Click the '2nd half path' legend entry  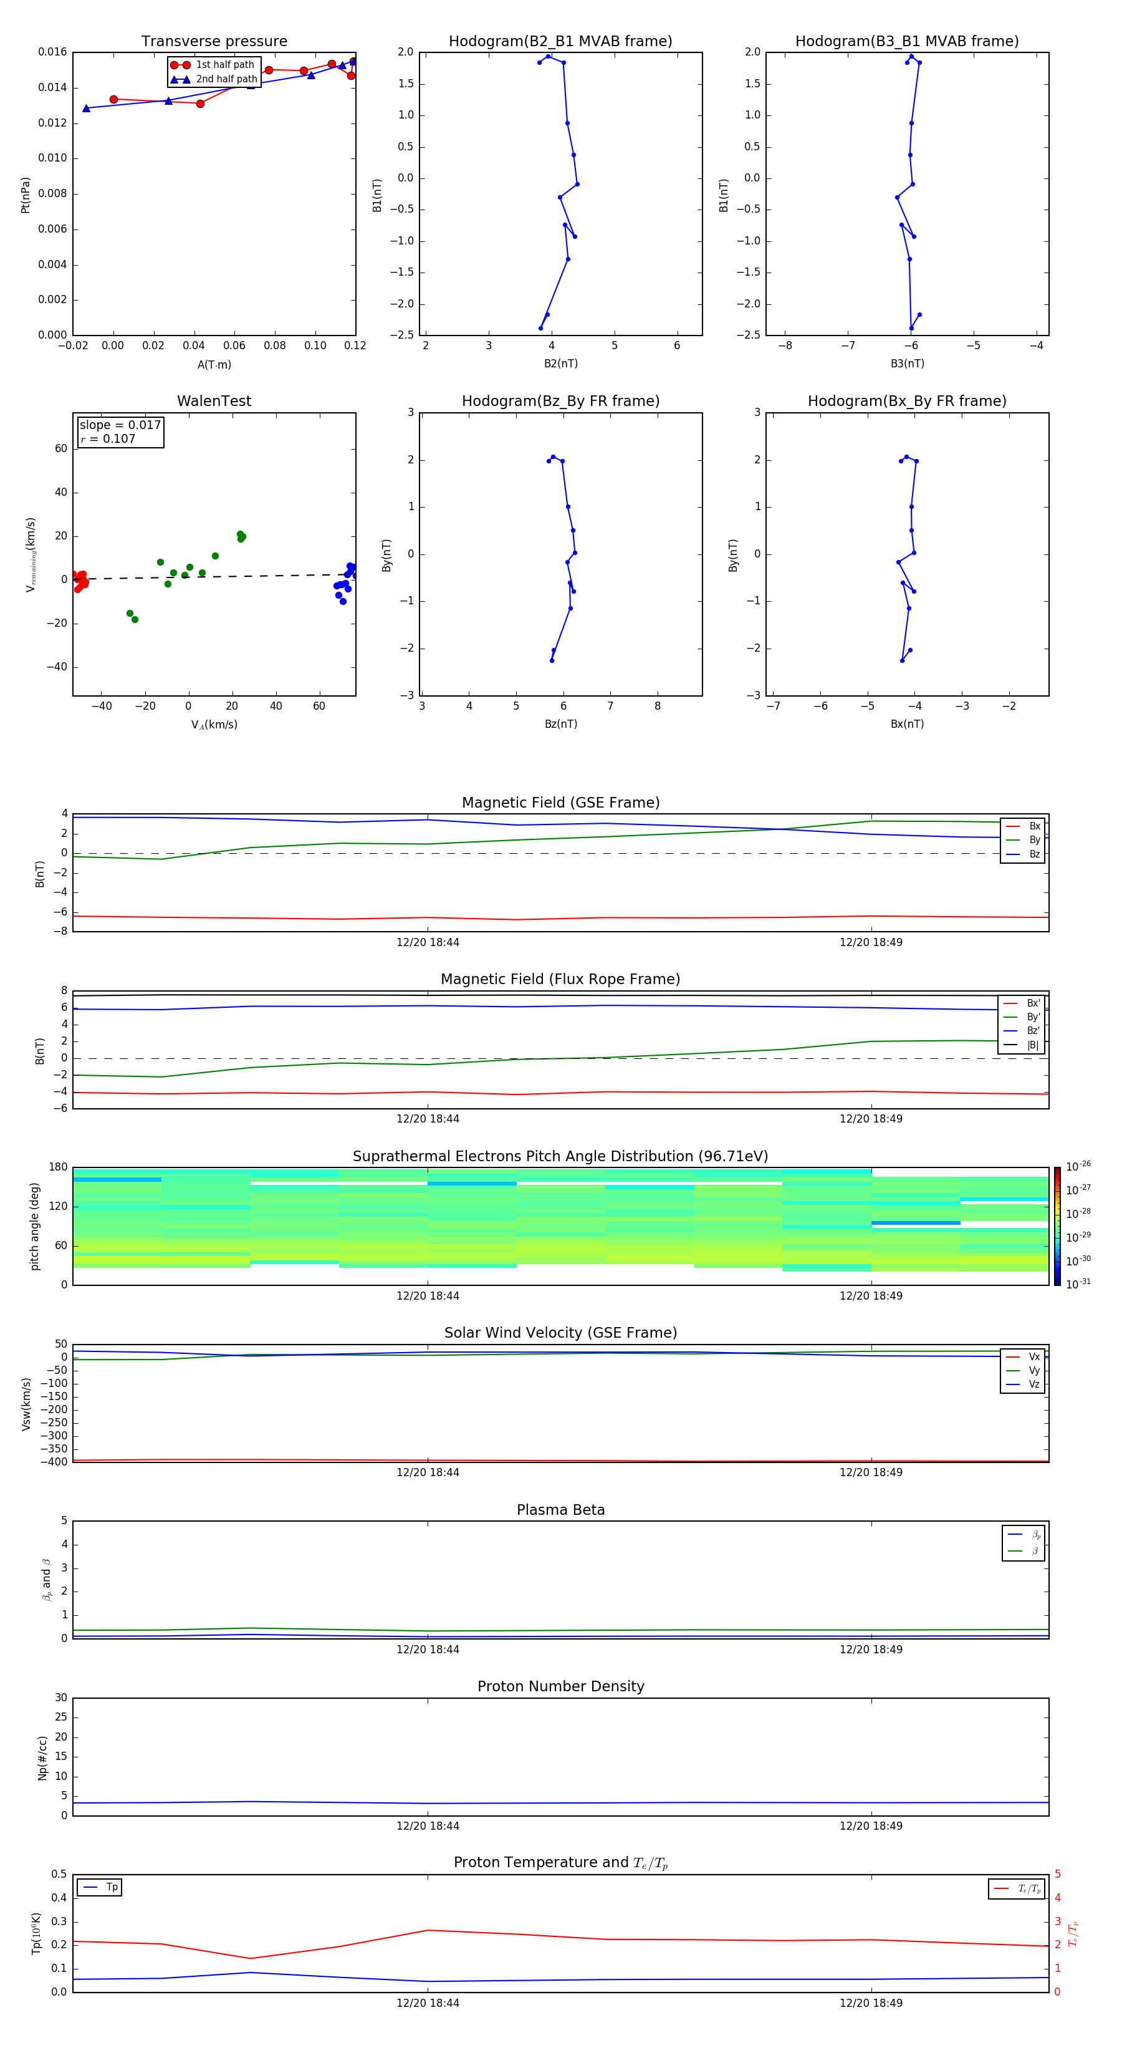click(213, 79)
